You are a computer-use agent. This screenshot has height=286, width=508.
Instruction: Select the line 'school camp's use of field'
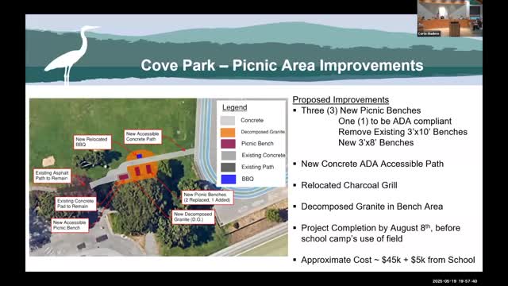point(352,238)
